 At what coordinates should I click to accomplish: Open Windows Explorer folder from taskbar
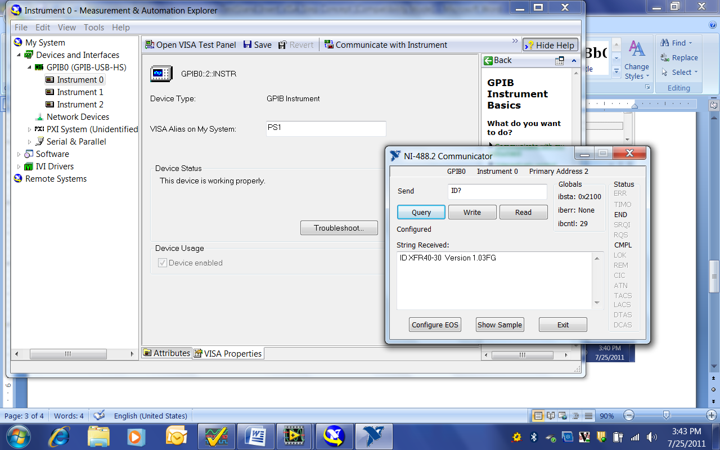[98, 436]
